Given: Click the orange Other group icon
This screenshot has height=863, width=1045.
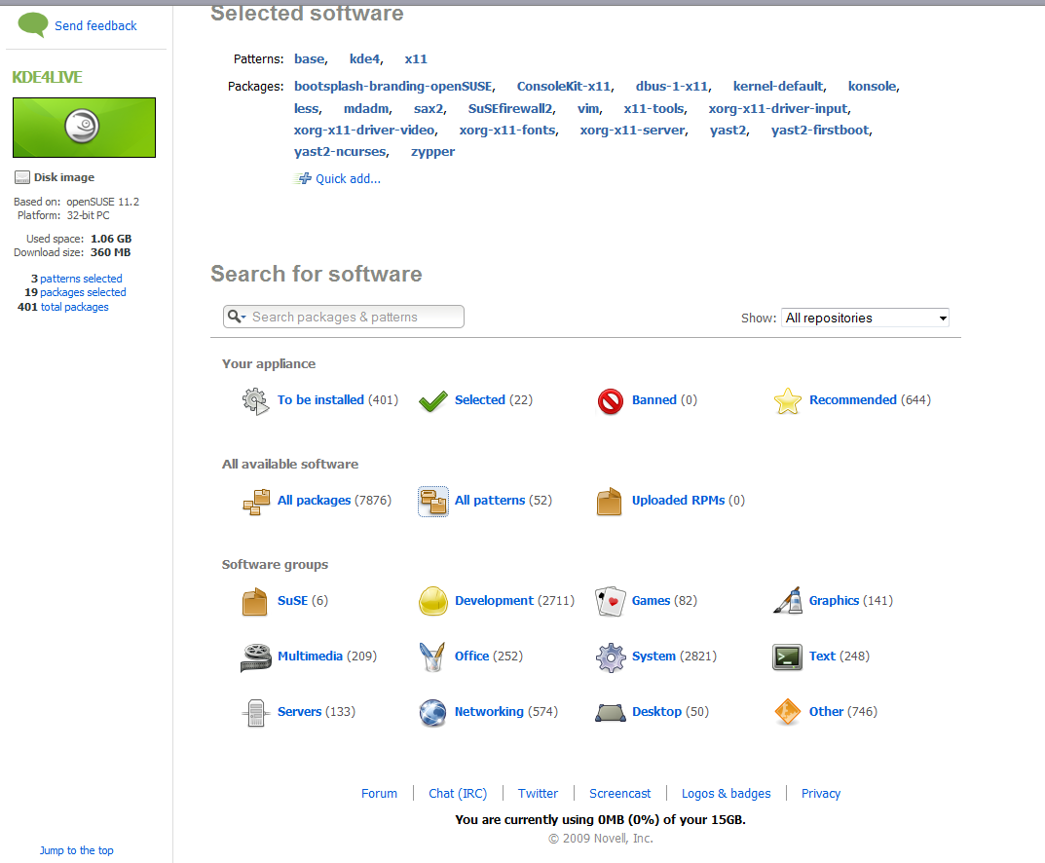Looking at the screenshot, I should pyautogui.click(x=788, y=712).
